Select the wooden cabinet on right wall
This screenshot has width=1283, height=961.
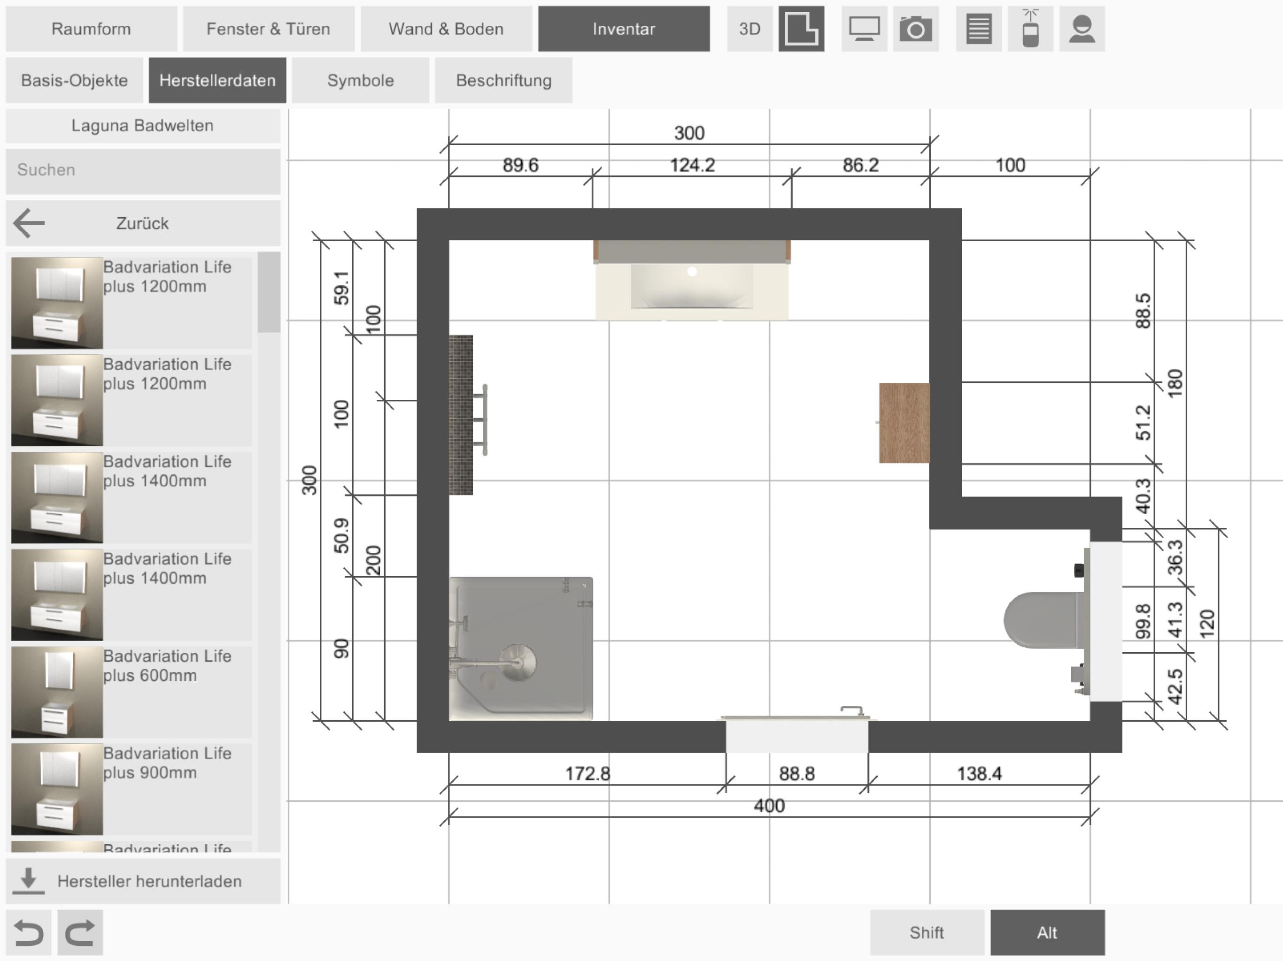[904, 423]
